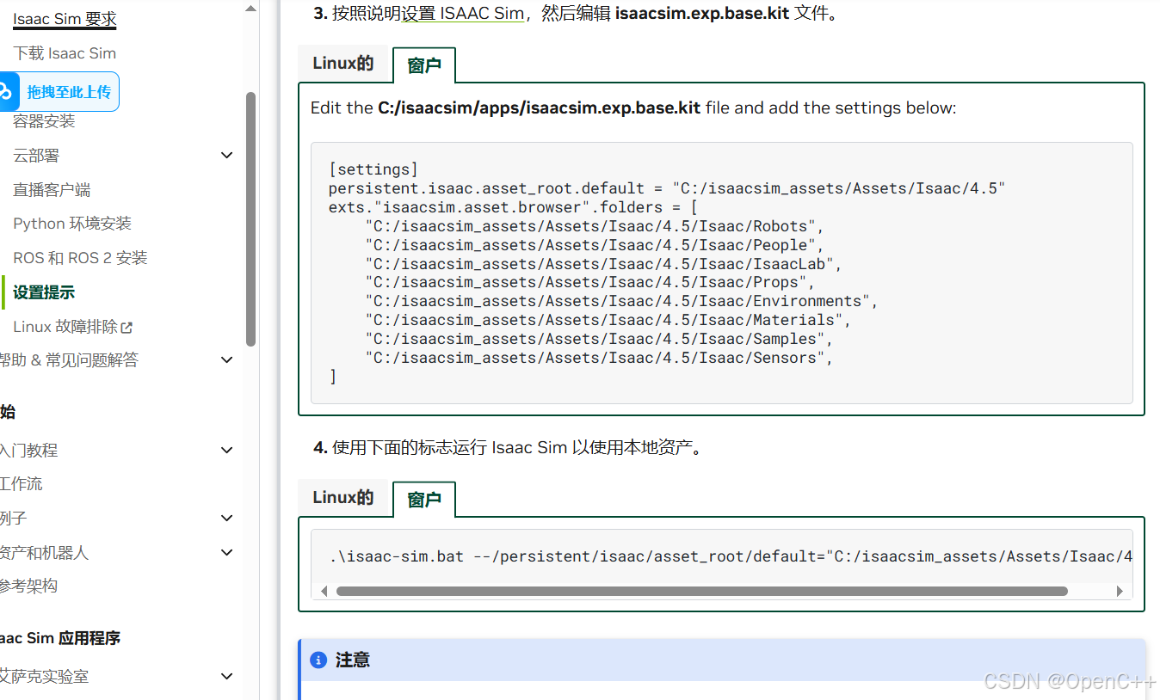This screenshot has height=700, width=1160.
Task: Open ROS 和 ROS 2 安装 page
Action: pyautogui.click(x=80, y=258)
